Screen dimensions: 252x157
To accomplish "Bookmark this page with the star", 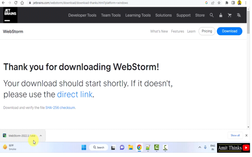I will pos(219,3).
